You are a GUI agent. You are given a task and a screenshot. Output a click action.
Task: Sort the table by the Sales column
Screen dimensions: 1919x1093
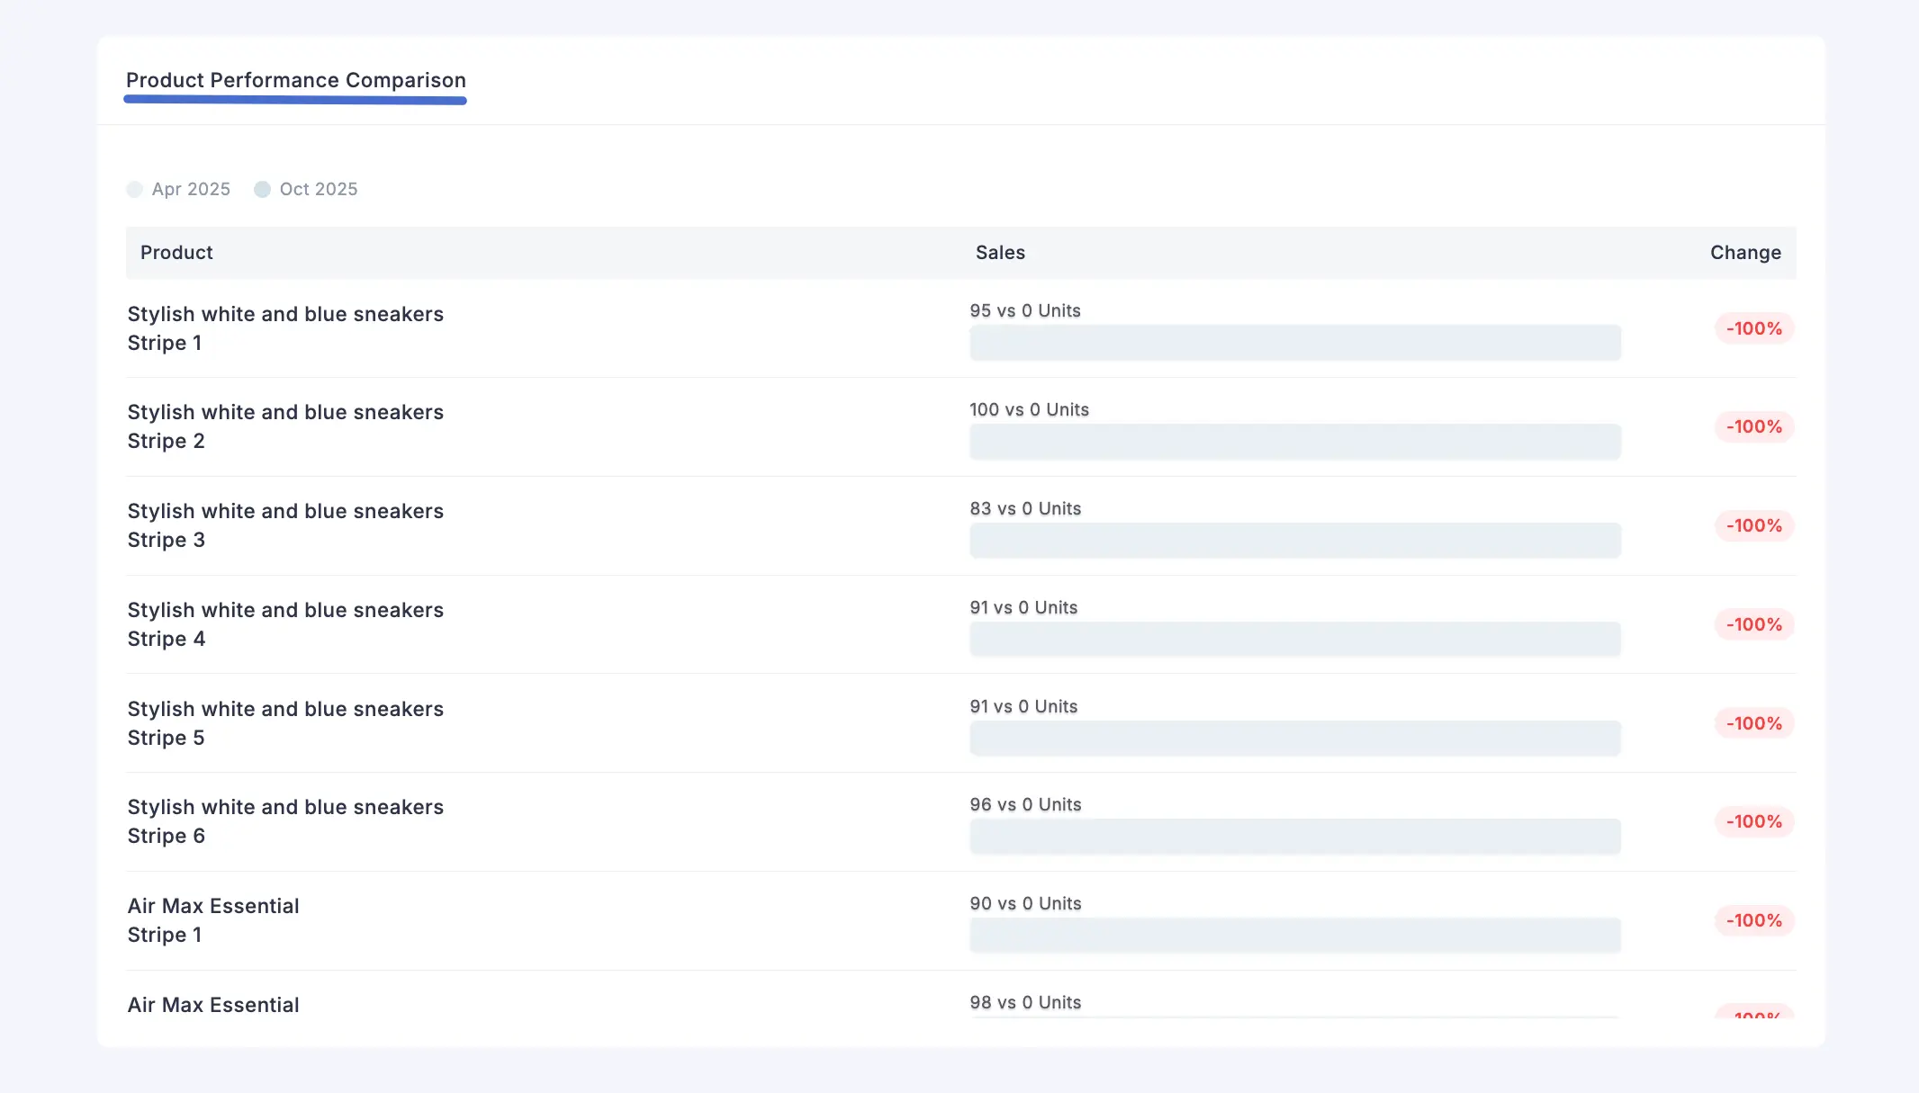(x=1000, y=253)
